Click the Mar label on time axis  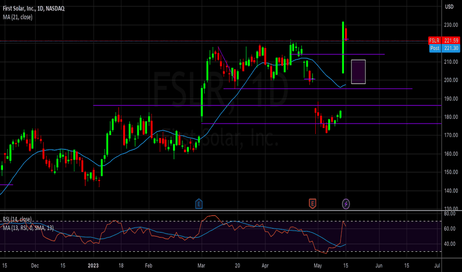coord(201,266)
